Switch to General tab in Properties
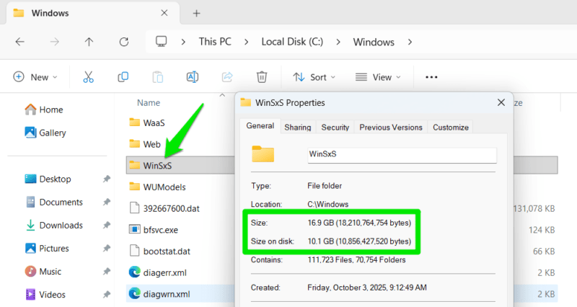This screenshot has height=307, width=577. point(260,125)
